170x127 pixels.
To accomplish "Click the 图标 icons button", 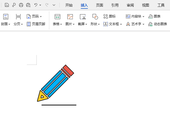I will tap(110, 16).
